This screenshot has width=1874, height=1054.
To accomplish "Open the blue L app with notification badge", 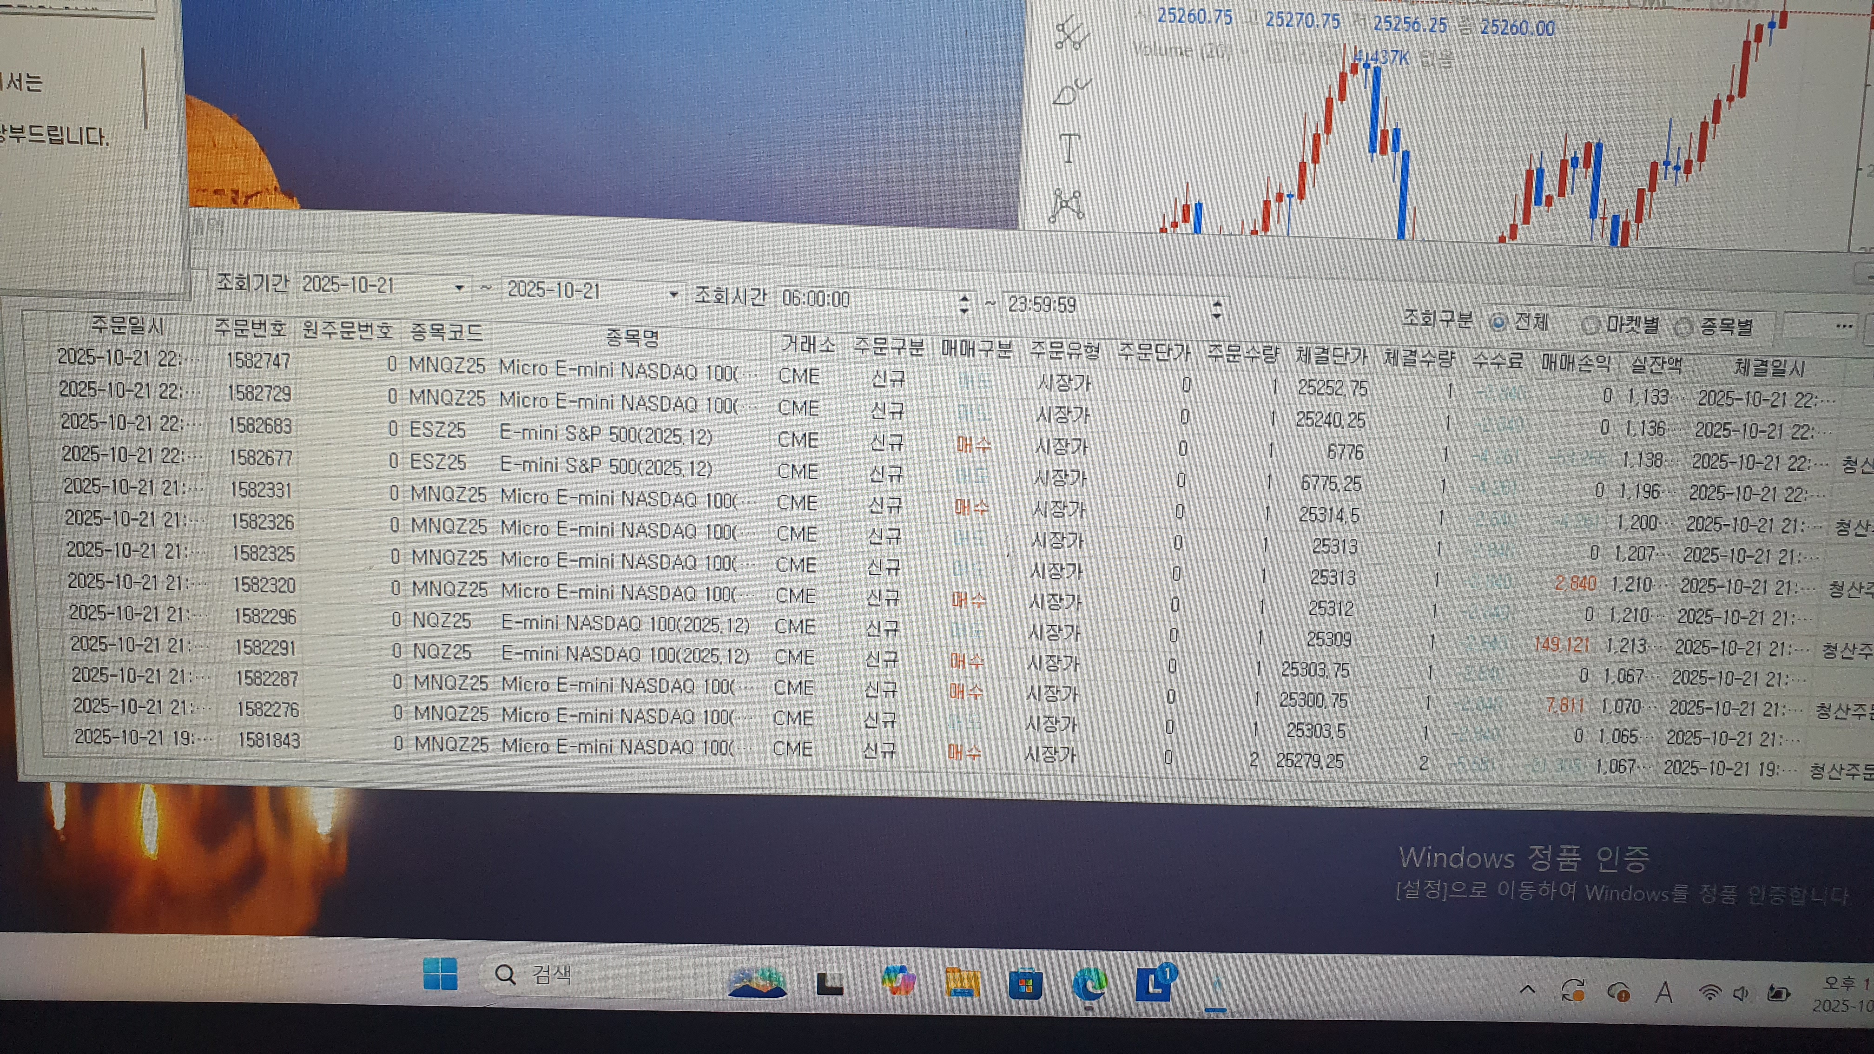I will 1156,983.
